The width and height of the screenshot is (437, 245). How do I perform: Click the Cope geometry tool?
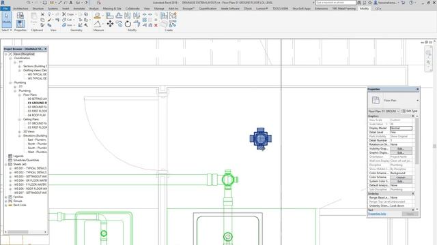click(68, 14)
